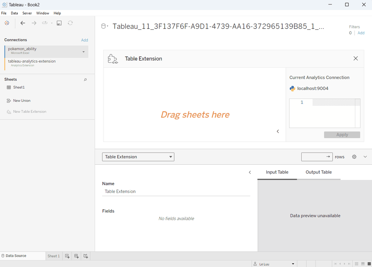Add a new connection
372x267 pixels.
click(84, 40)
